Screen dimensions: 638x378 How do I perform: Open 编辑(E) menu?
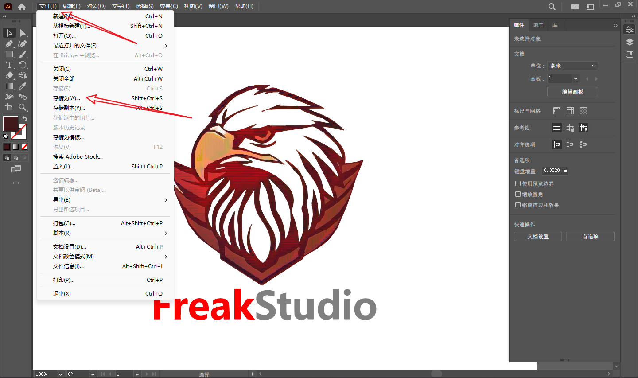71,6
